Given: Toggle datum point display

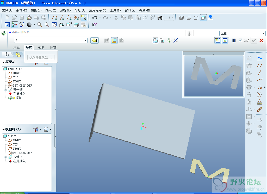Looking at the screenshot, I should 69,17.
